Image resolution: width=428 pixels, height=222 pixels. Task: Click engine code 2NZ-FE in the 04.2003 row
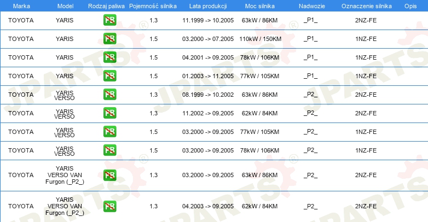366,206
